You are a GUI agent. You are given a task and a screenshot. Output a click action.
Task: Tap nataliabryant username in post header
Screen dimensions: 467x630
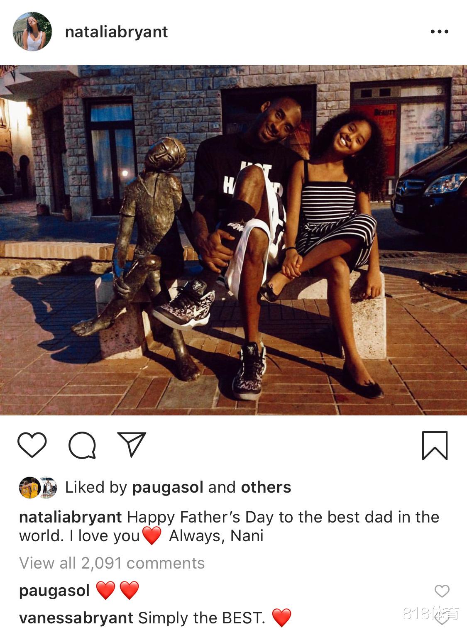[116, 32]
